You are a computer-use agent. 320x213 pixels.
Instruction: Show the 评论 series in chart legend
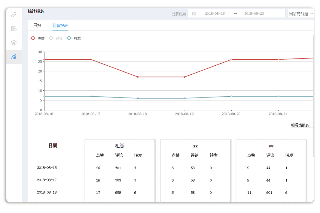tap(55, 38)
